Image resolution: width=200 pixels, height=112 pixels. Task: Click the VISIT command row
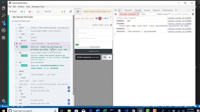tap(42, 28)
